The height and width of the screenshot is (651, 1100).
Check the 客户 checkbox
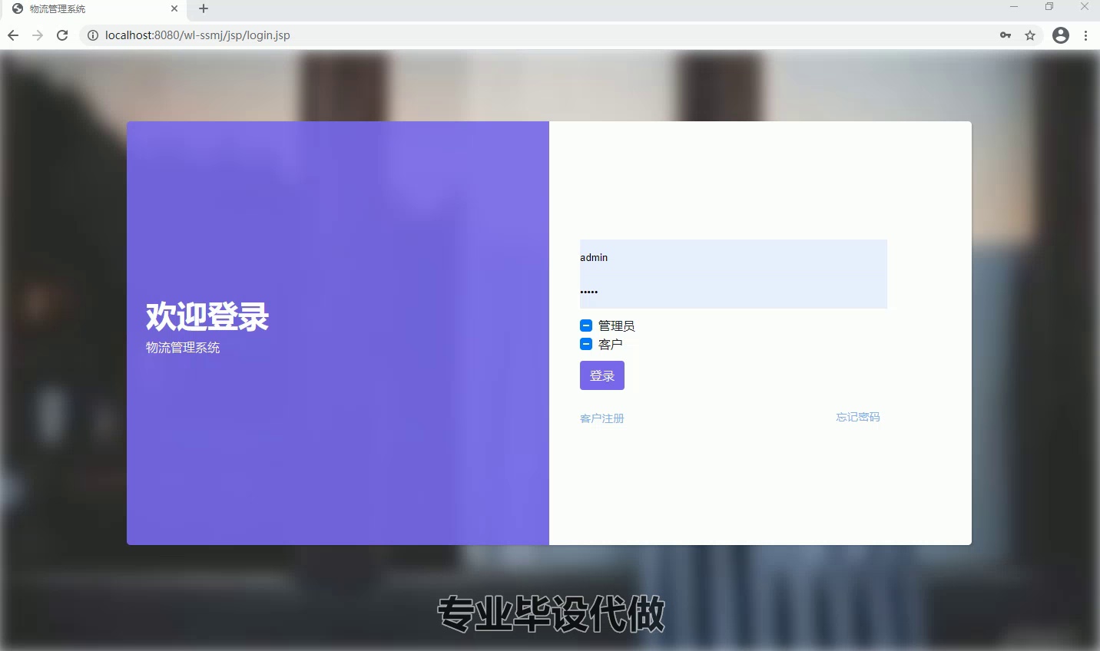(x=585, y=344)
